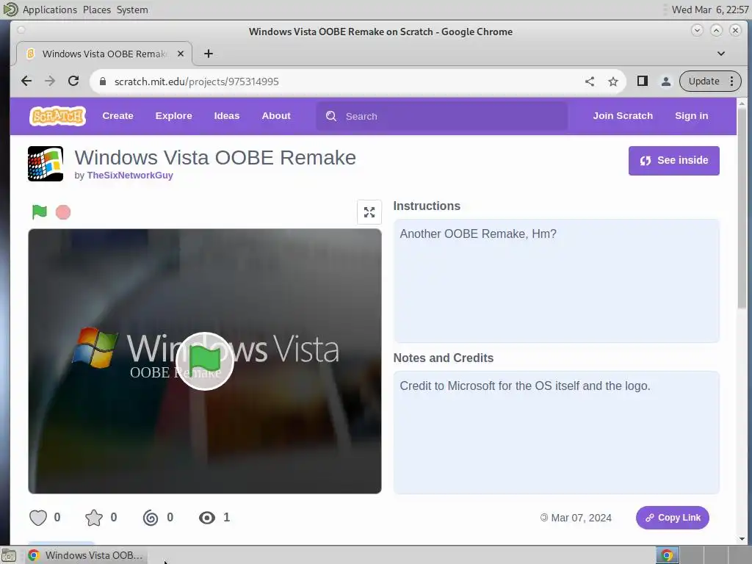The height and width of the screenshot is (564, 752).
Task: Open the Places menu in the top panel
Action: tap(96, 10)
